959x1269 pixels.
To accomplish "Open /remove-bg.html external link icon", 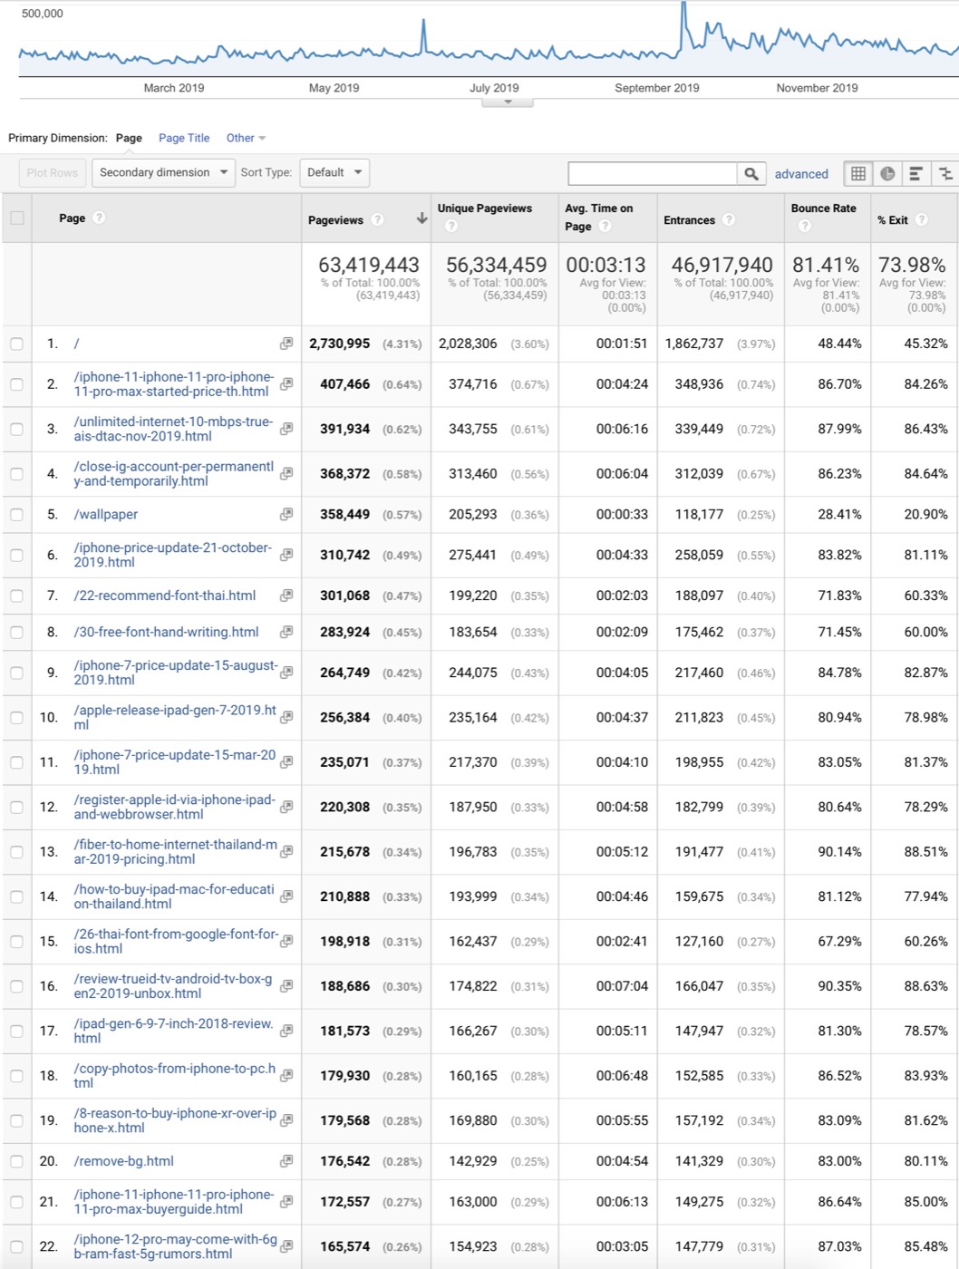I will pyautogui.click(x=286, y=1161).
